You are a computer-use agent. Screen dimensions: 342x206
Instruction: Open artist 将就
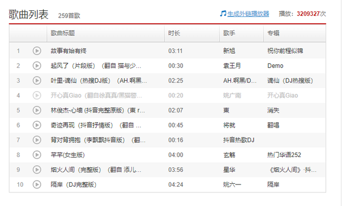pyautogui.click(x=229, y=125)
